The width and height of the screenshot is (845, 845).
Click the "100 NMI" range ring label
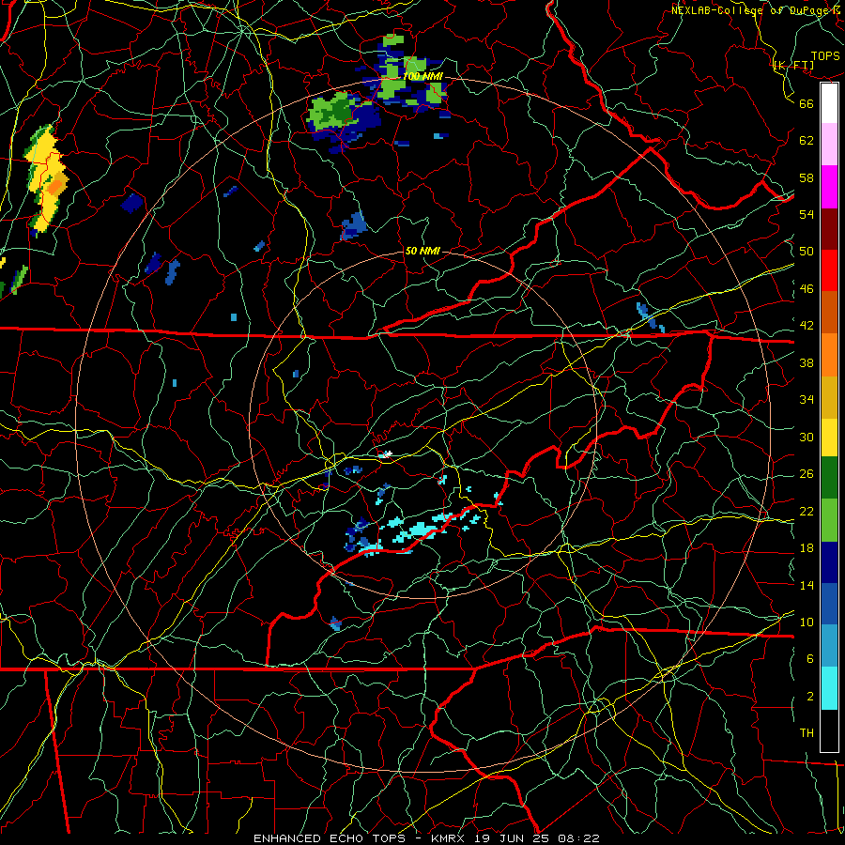point(422,77)
